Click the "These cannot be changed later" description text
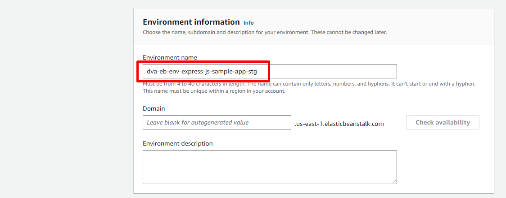 348,32
